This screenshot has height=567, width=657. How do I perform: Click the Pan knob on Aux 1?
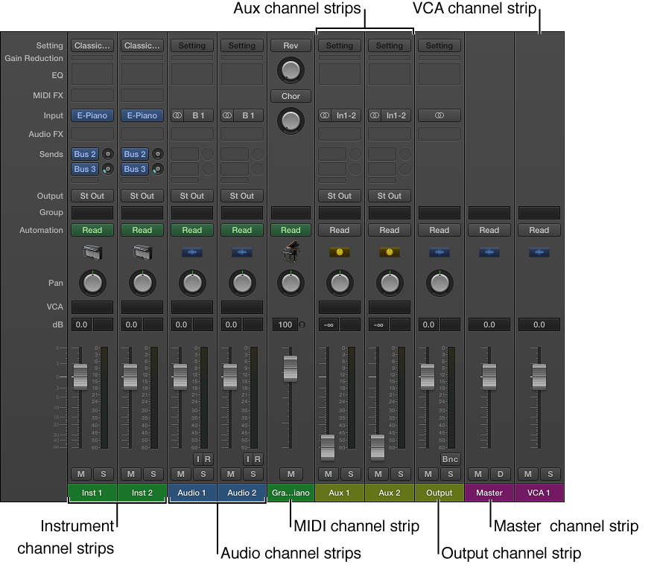[x=340, y=283]
